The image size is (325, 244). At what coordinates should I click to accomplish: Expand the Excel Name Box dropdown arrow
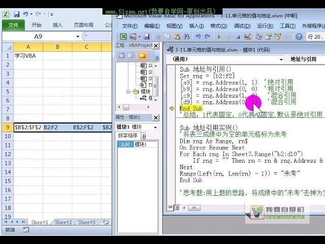pyautogui.click(x=78, y=37)
